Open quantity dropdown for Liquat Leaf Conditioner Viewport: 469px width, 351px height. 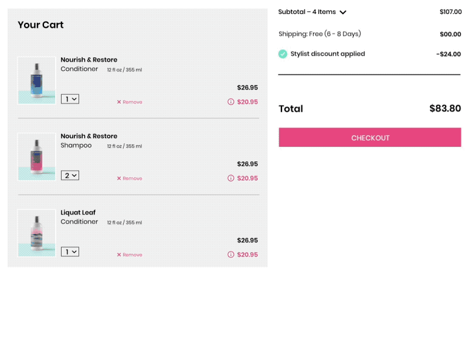pyautogui.click(x=70, y=252)
